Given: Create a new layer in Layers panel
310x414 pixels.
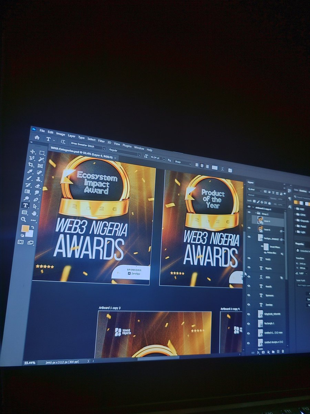Looking at the screenshot, I should (278, 351).
